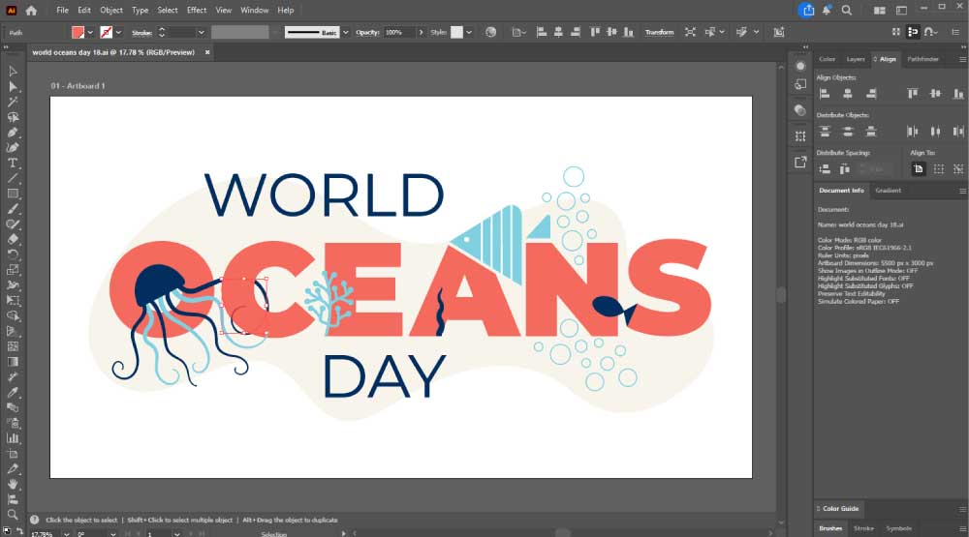
Task: Click Vertical Distribute Center icon
Action: [846, 131]
